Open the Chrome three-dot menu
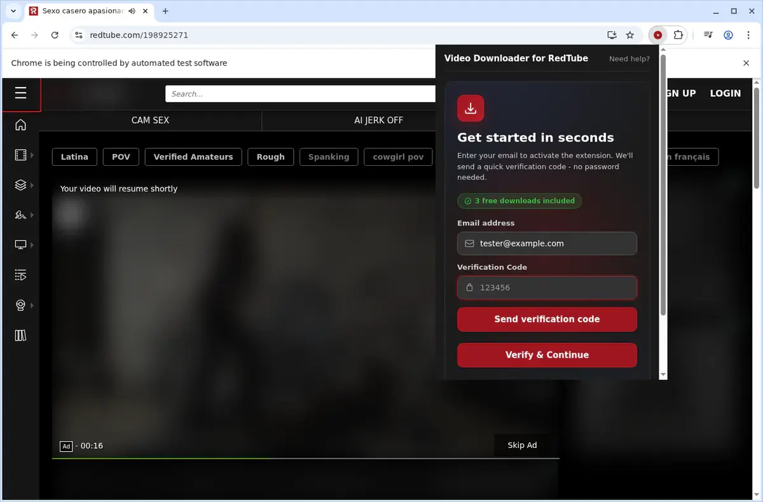This screenshot has width=763, height=502. point(748,35)
